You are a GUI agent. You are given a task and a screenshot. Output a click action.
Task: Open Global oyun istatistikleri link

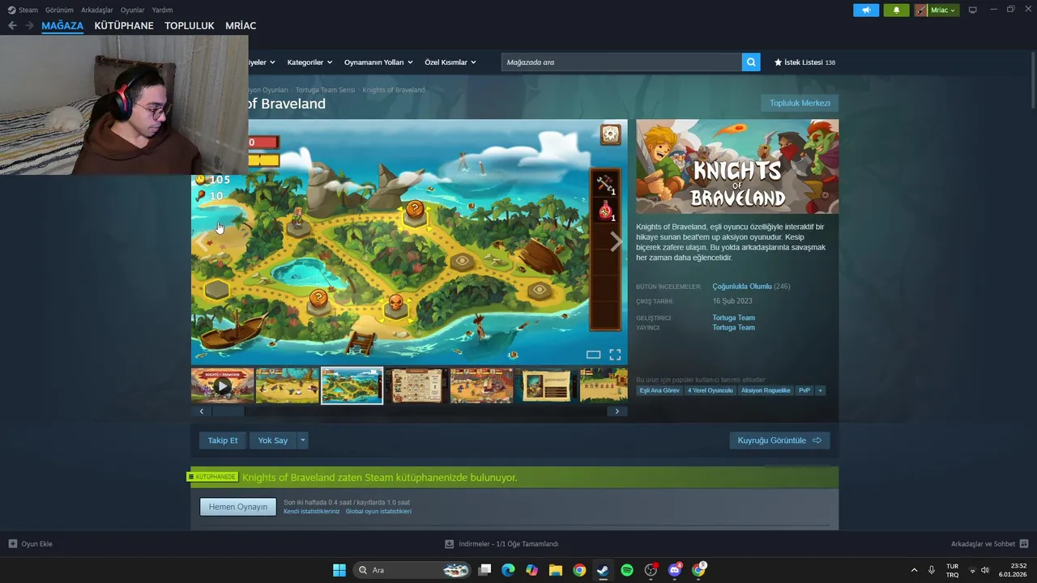378,512
